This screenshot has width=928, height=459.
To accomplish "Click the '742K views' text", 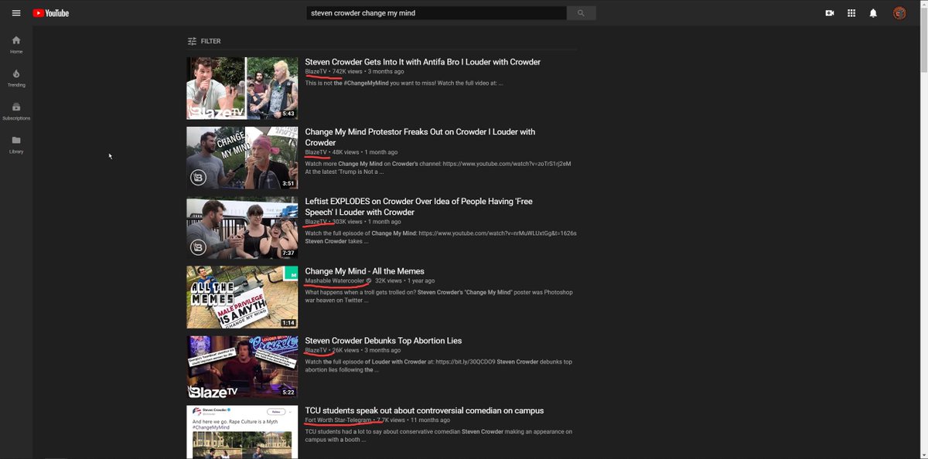I will click(347, 71).
